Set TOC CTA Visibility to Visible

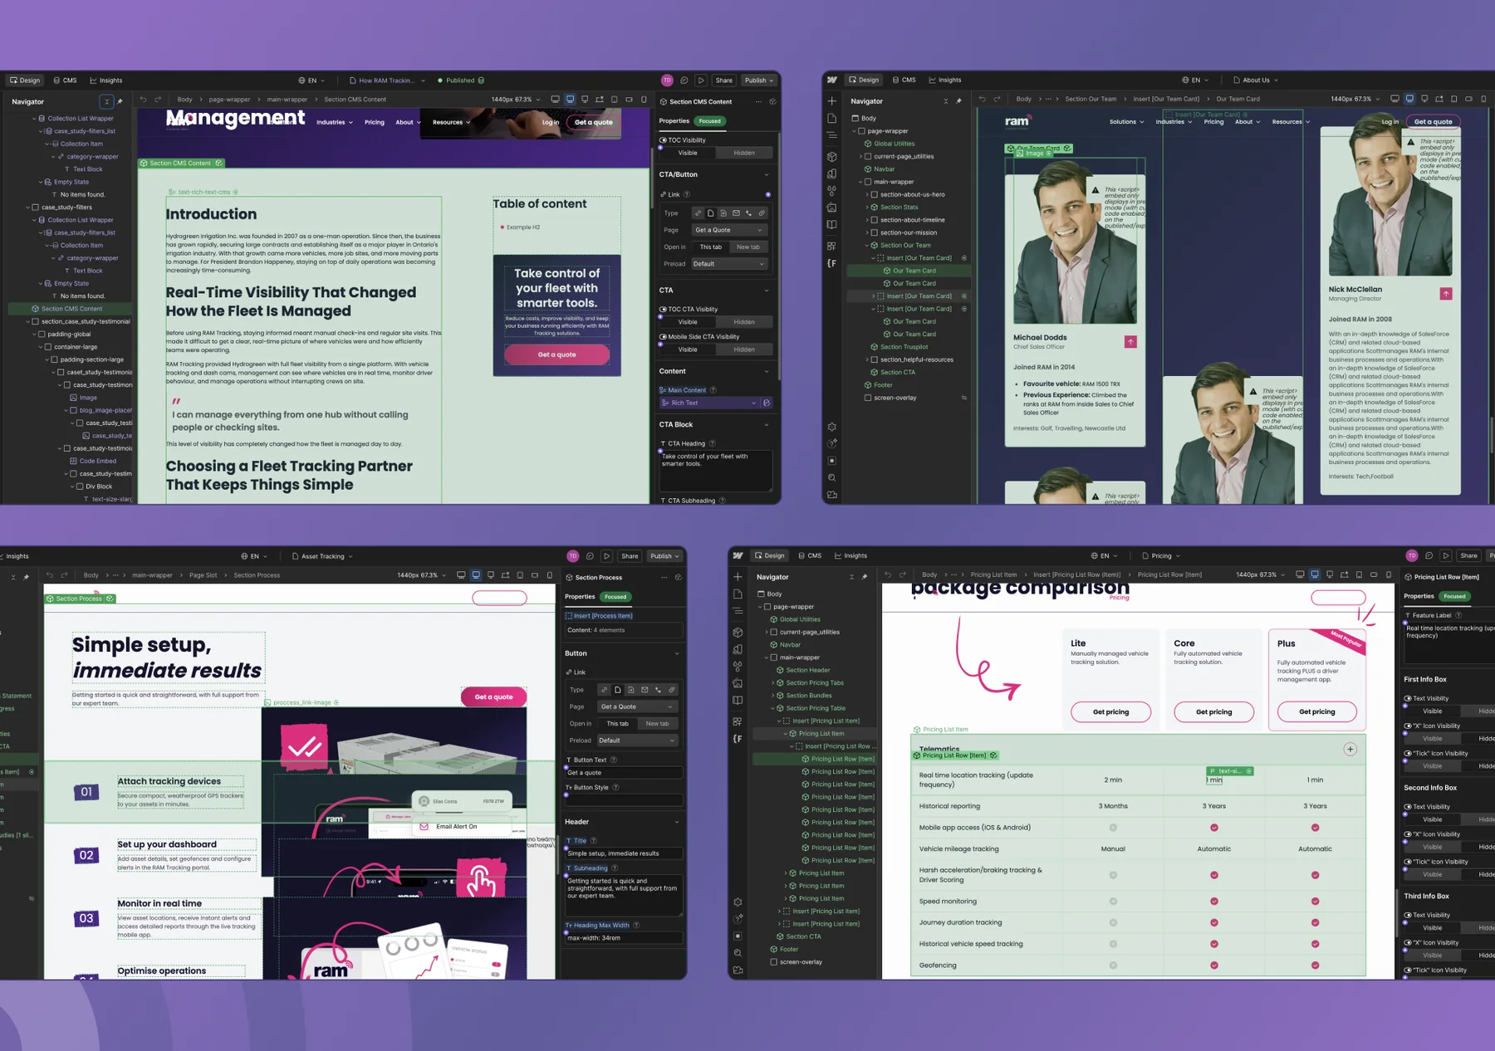(x=688, y=322)
